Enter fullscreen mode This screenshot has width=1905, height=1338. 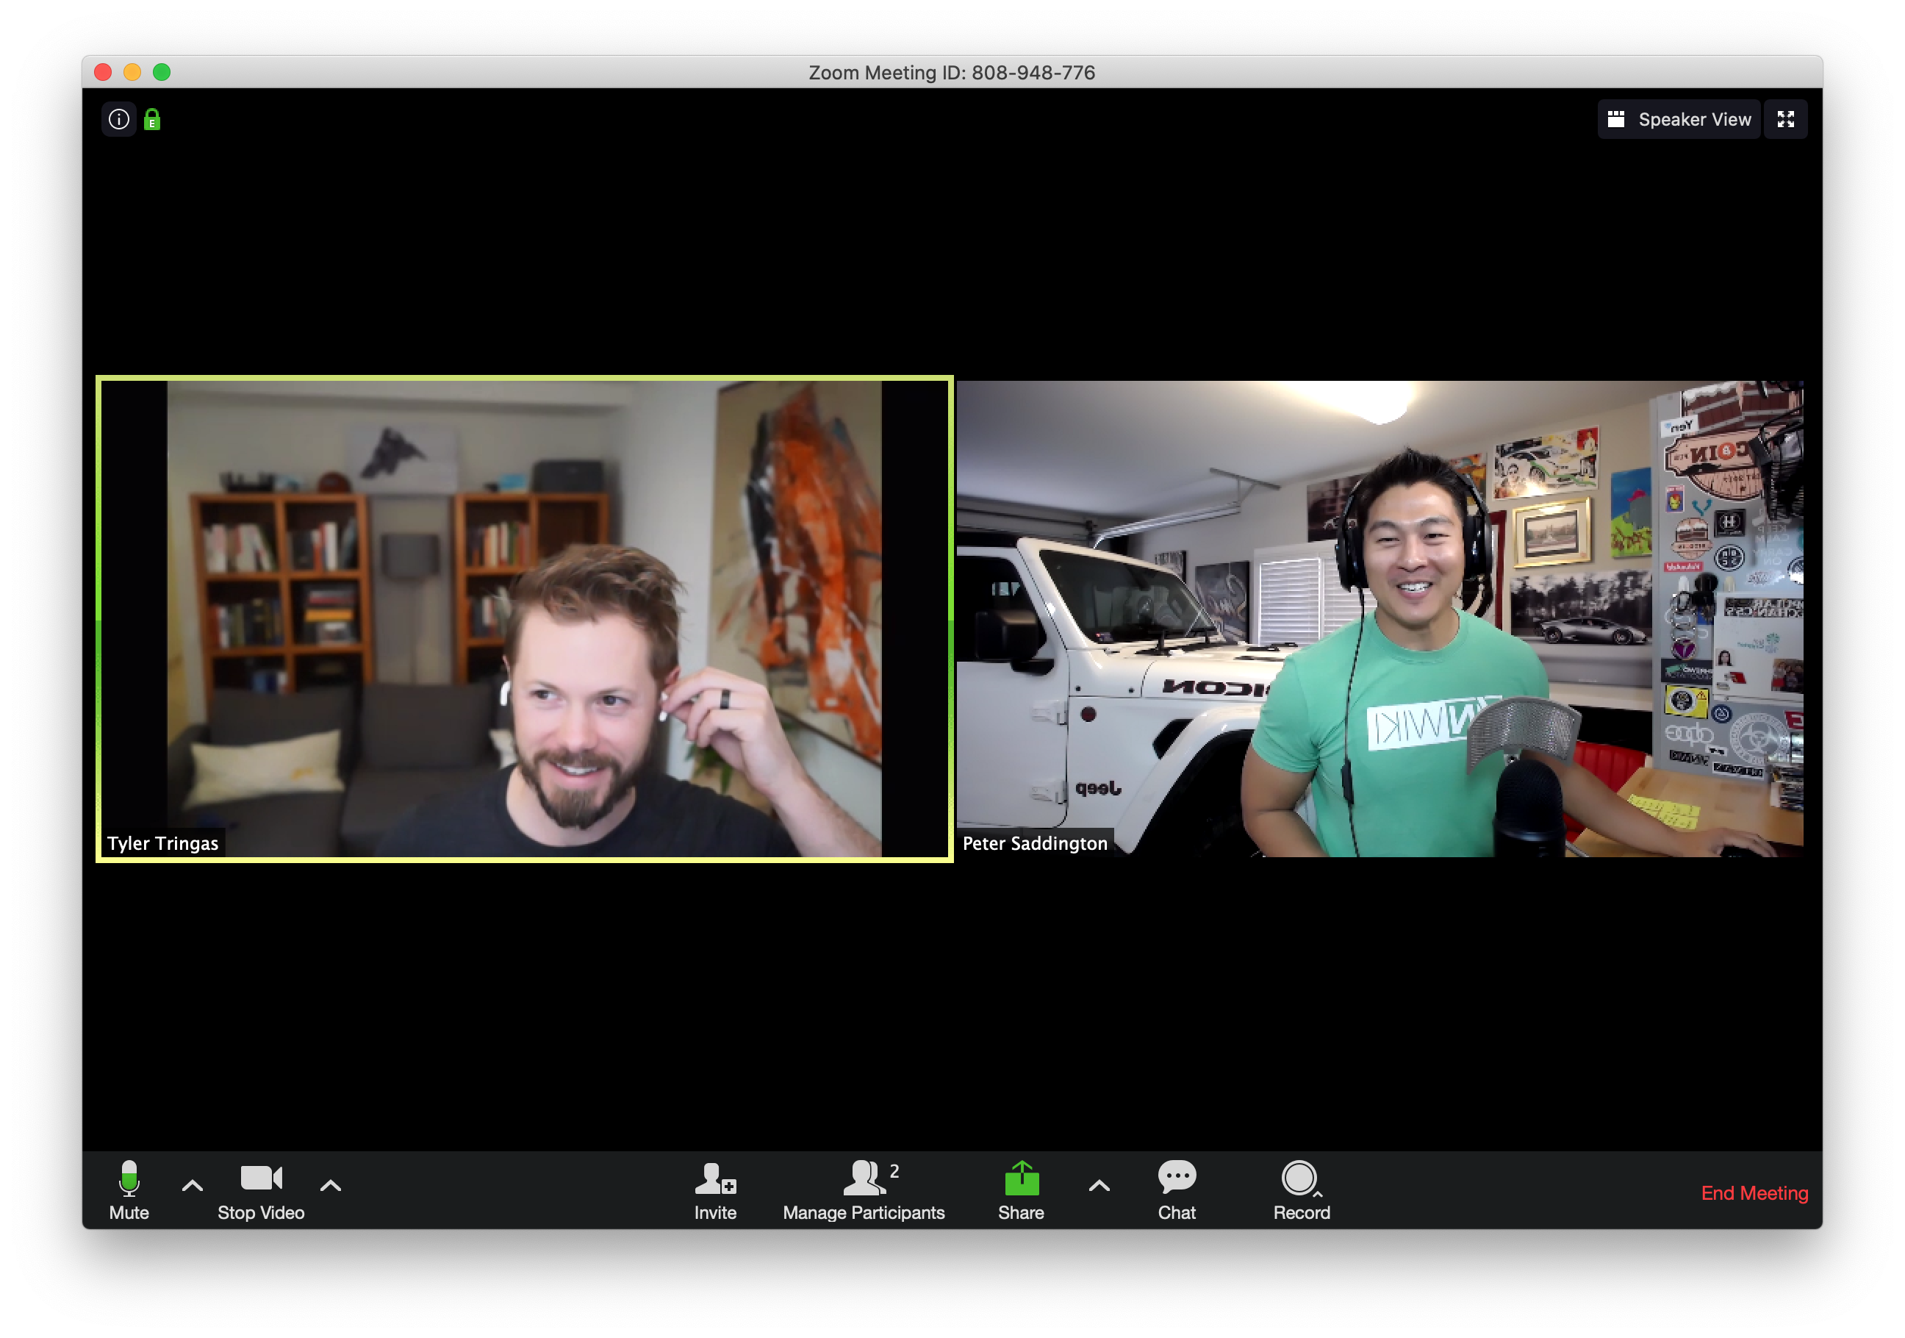(1785, 118)
